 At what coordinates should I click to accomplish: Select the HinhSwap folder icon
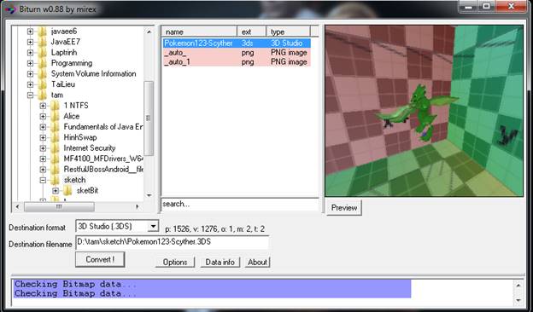pyautogui.click(x=55, y=138)
